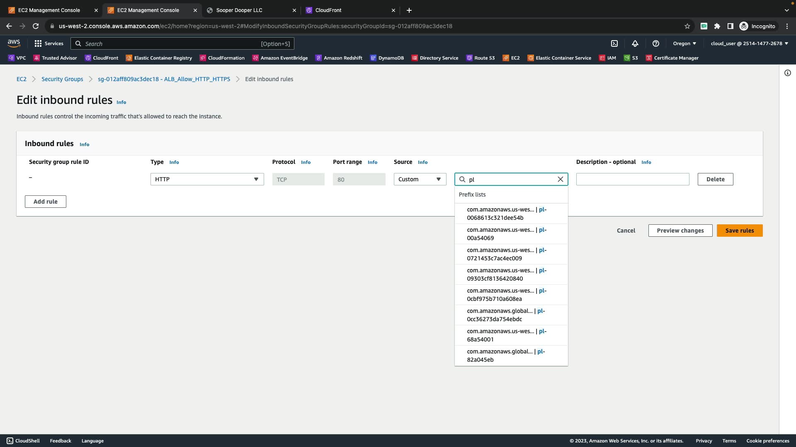
Task: Bookmark page with the star icon
Action: [687, 26]
